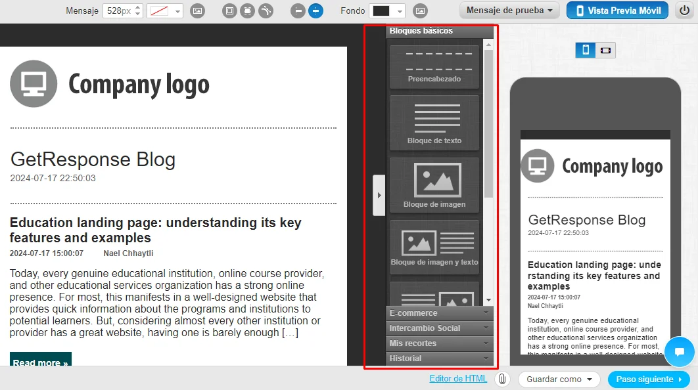Click the article excerpt paragraph in editor
The height and width of the screenshot is (390, 698).
pyautogui.click(x=167, y=303)
